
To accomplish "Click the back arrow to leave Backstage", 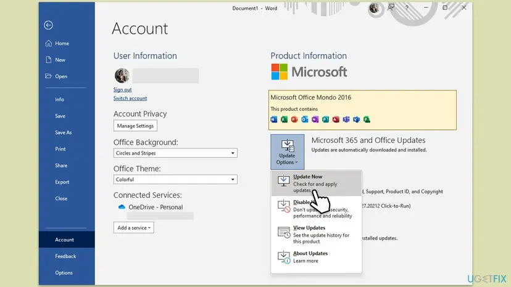I will coord(48,25).
